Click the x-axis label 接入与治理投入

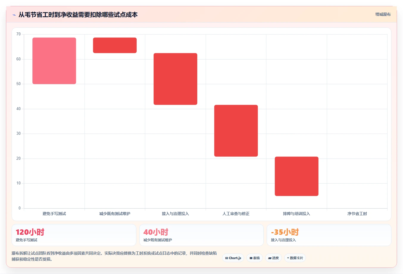click(175, 214)
